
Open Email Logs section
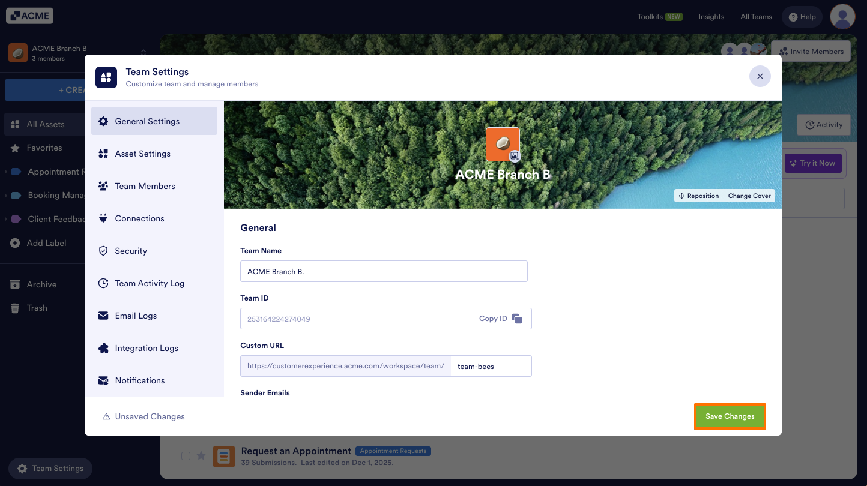(154, 316)
